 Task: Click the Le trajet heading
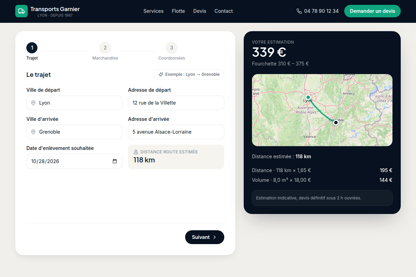tap(38, 75)
